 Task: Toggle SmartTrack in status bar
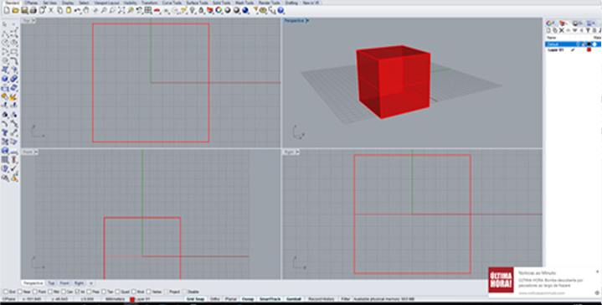click(x=270, y=299)
